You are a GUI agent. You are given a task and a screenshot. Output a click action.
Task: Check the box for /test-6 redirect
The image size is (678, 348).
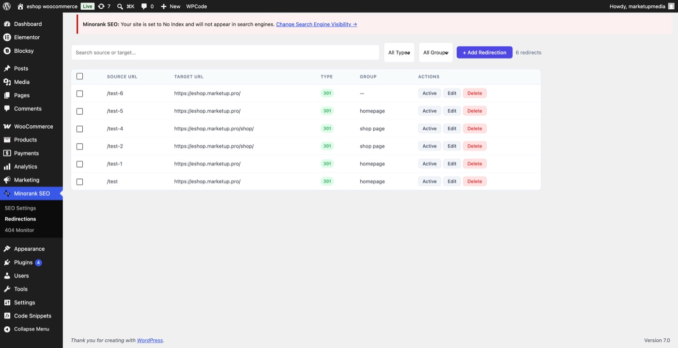point(80,93)
